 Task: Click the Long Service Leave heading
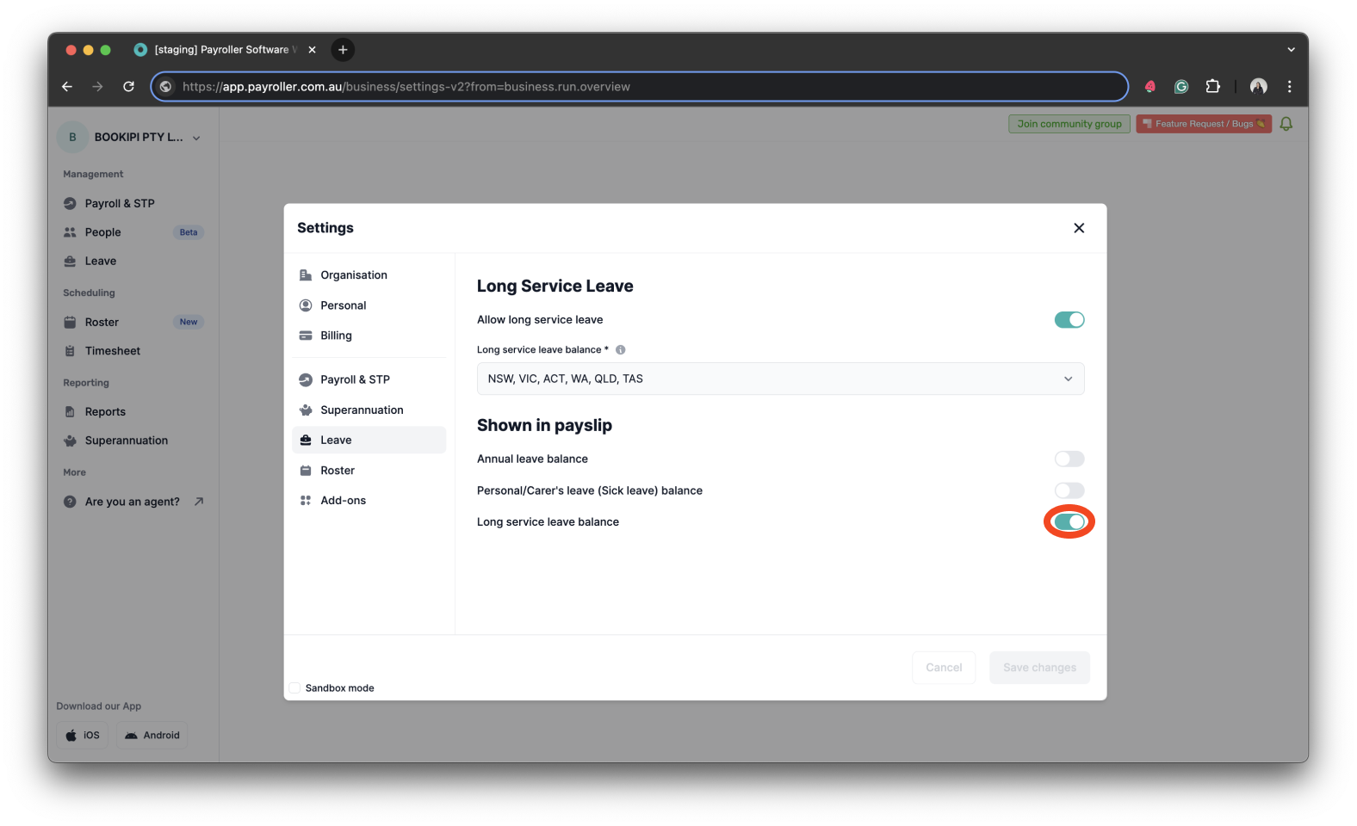click(555, 287)
